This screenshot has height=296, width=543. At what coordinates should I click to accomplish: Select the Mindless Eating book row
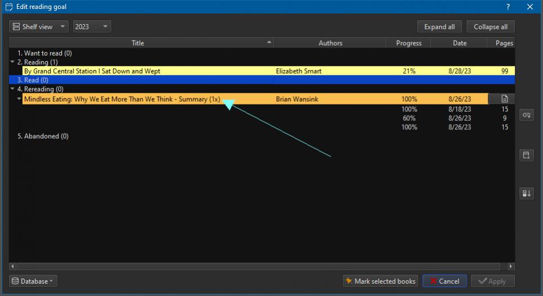tap(268, 99)
